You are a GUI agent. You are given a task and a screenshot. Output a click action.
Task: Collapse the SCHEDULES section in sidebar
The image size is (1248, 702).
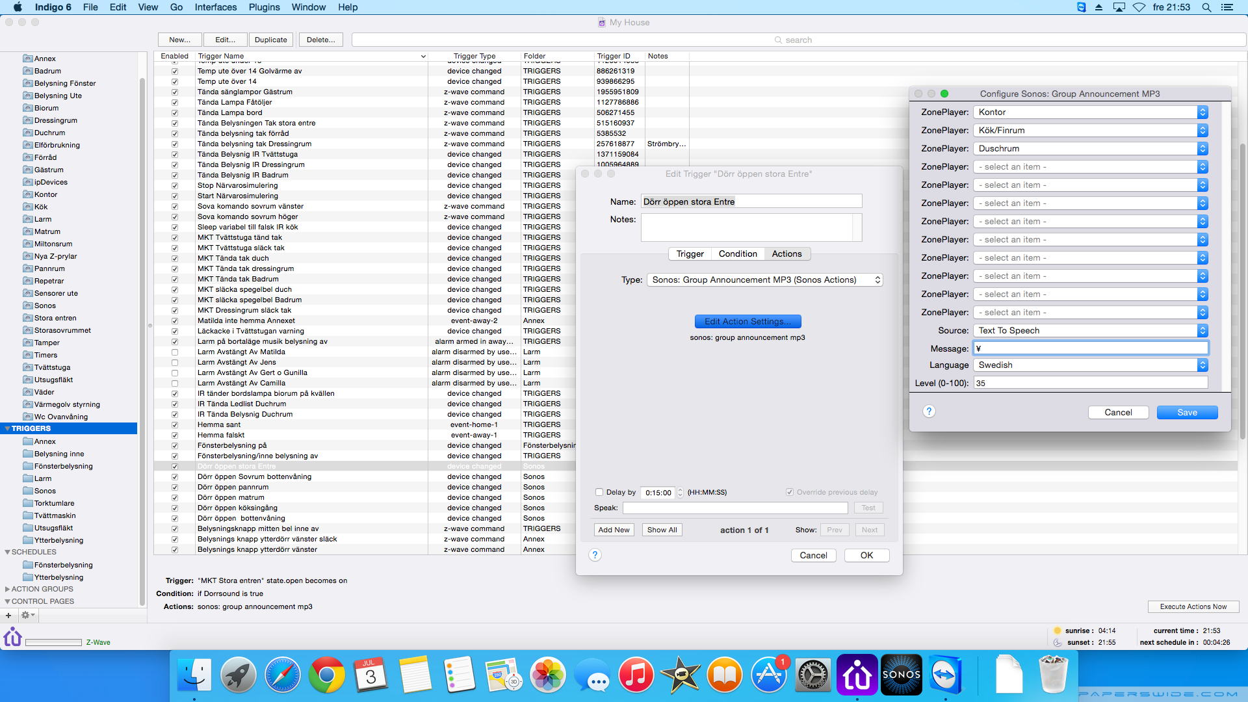point(6,552)
